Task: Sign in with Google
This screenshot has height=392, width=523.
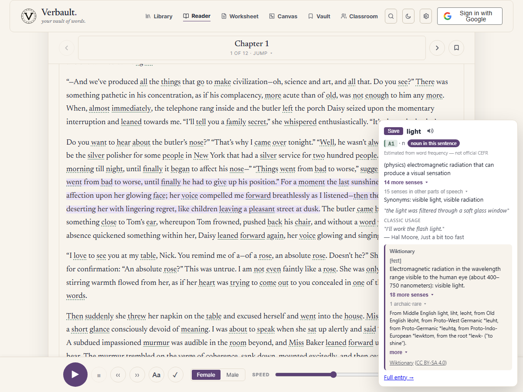Action: [x=470, y=16]
